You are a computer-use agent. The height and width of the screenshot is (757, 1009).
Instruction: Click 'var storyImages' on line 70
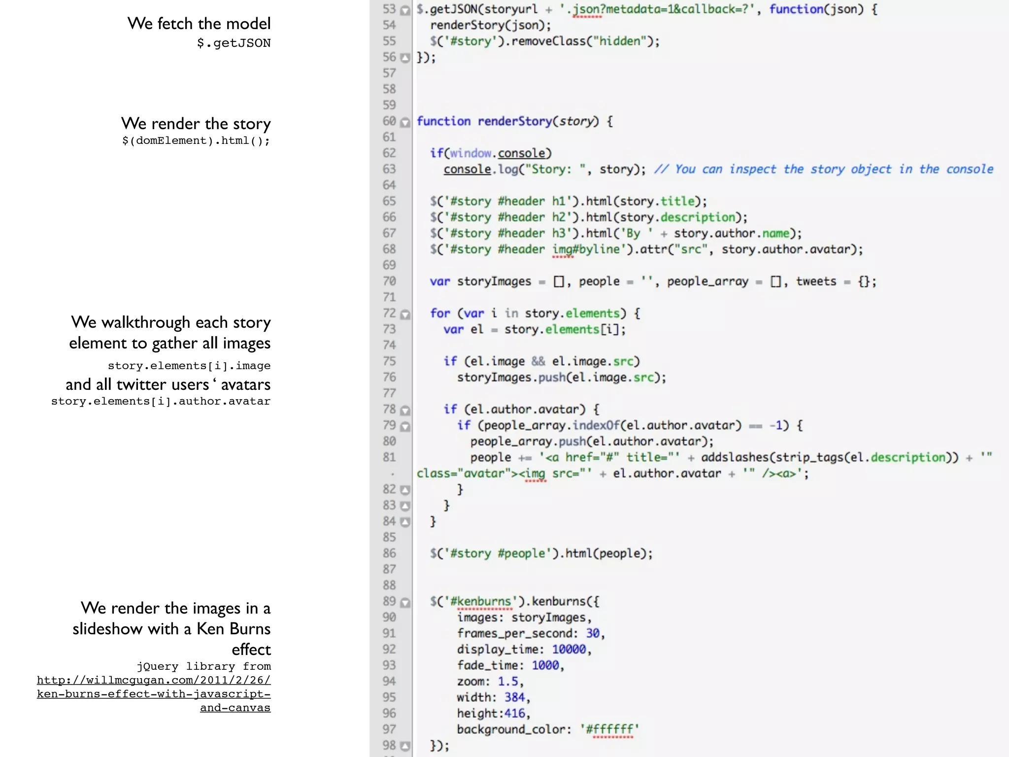480,281
